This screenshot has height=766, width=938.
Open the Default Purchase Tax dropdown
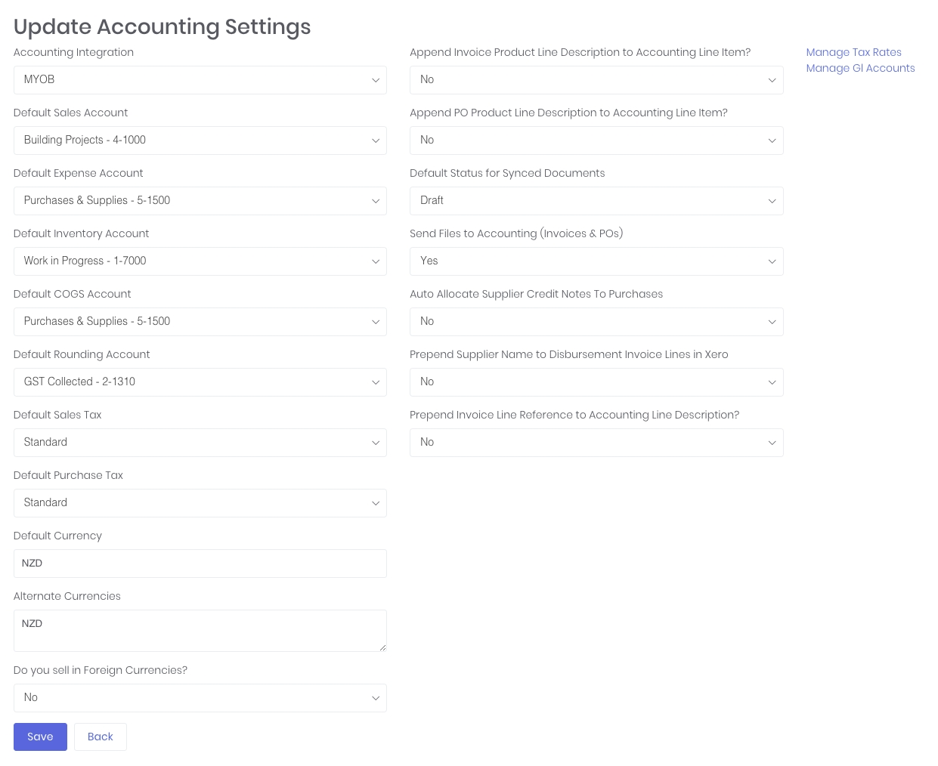(x=200, y=503)
